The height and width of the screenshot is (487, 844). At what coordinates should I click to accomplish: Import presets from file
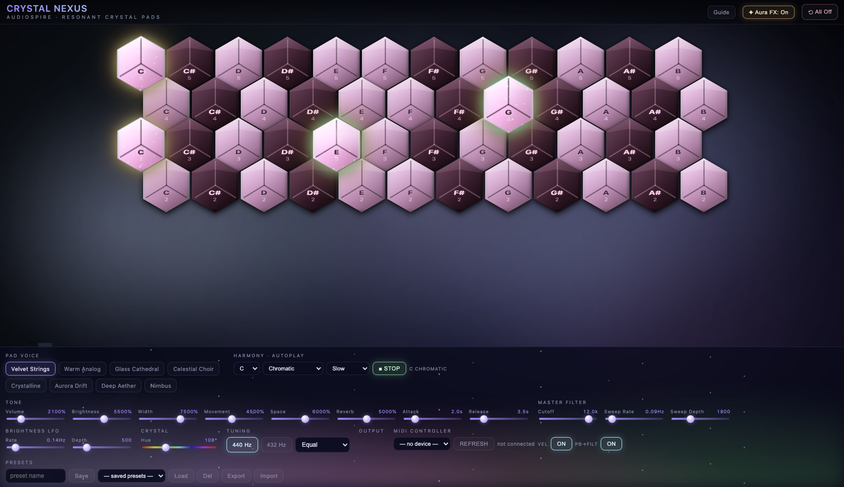point(269,476)
